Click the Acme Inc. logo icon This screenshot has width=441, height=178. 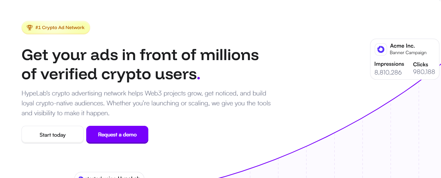[x=381, y=50]
